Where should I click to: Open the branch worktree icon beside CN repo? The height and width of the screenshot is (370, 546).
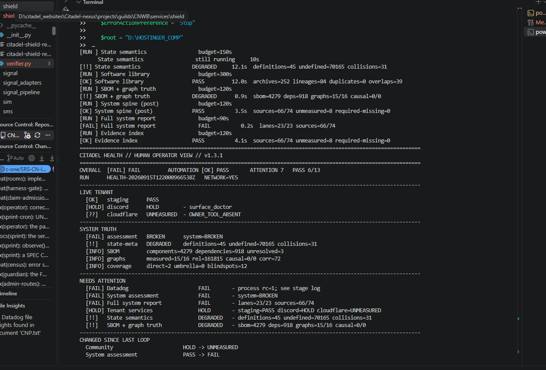(x=27, y=135)
